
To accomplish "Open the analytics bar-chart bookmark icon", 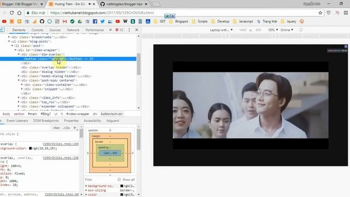I will pyautogui.click(x=34, y=21).
